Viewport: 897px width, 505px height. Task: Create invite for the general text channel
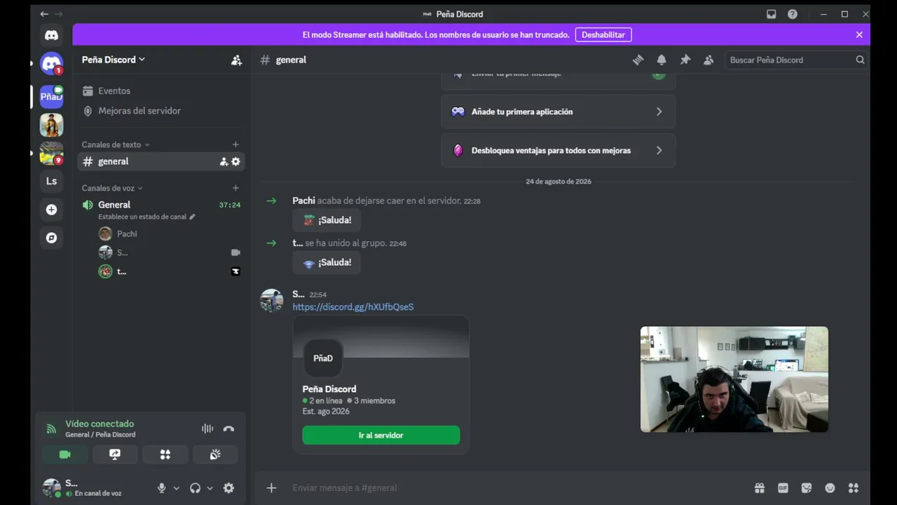(x=224, y=161)
